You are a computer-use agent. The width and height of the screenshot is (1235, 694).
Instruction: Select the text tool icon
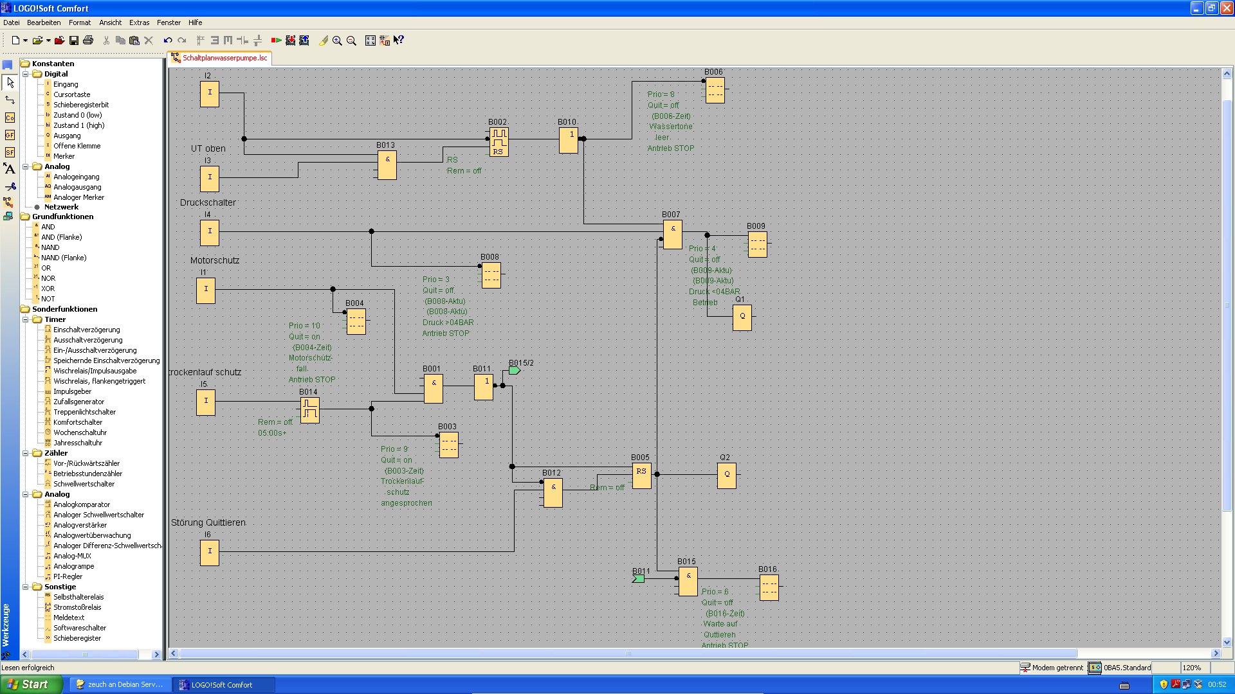[x=9, y=169]
